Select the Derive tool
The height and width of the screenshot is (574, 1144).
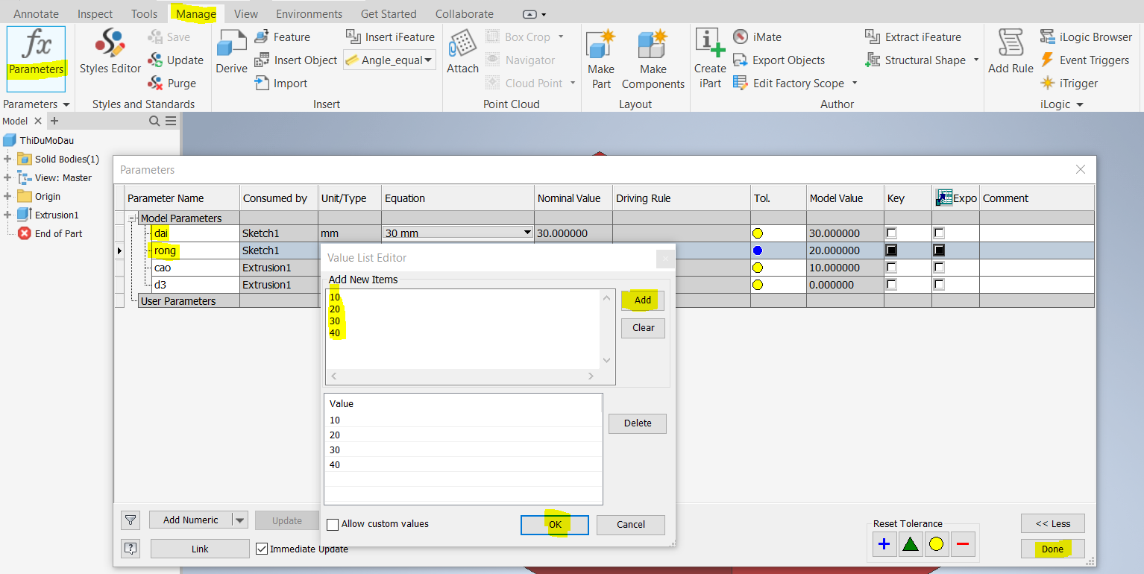click(x=231, y=52)
